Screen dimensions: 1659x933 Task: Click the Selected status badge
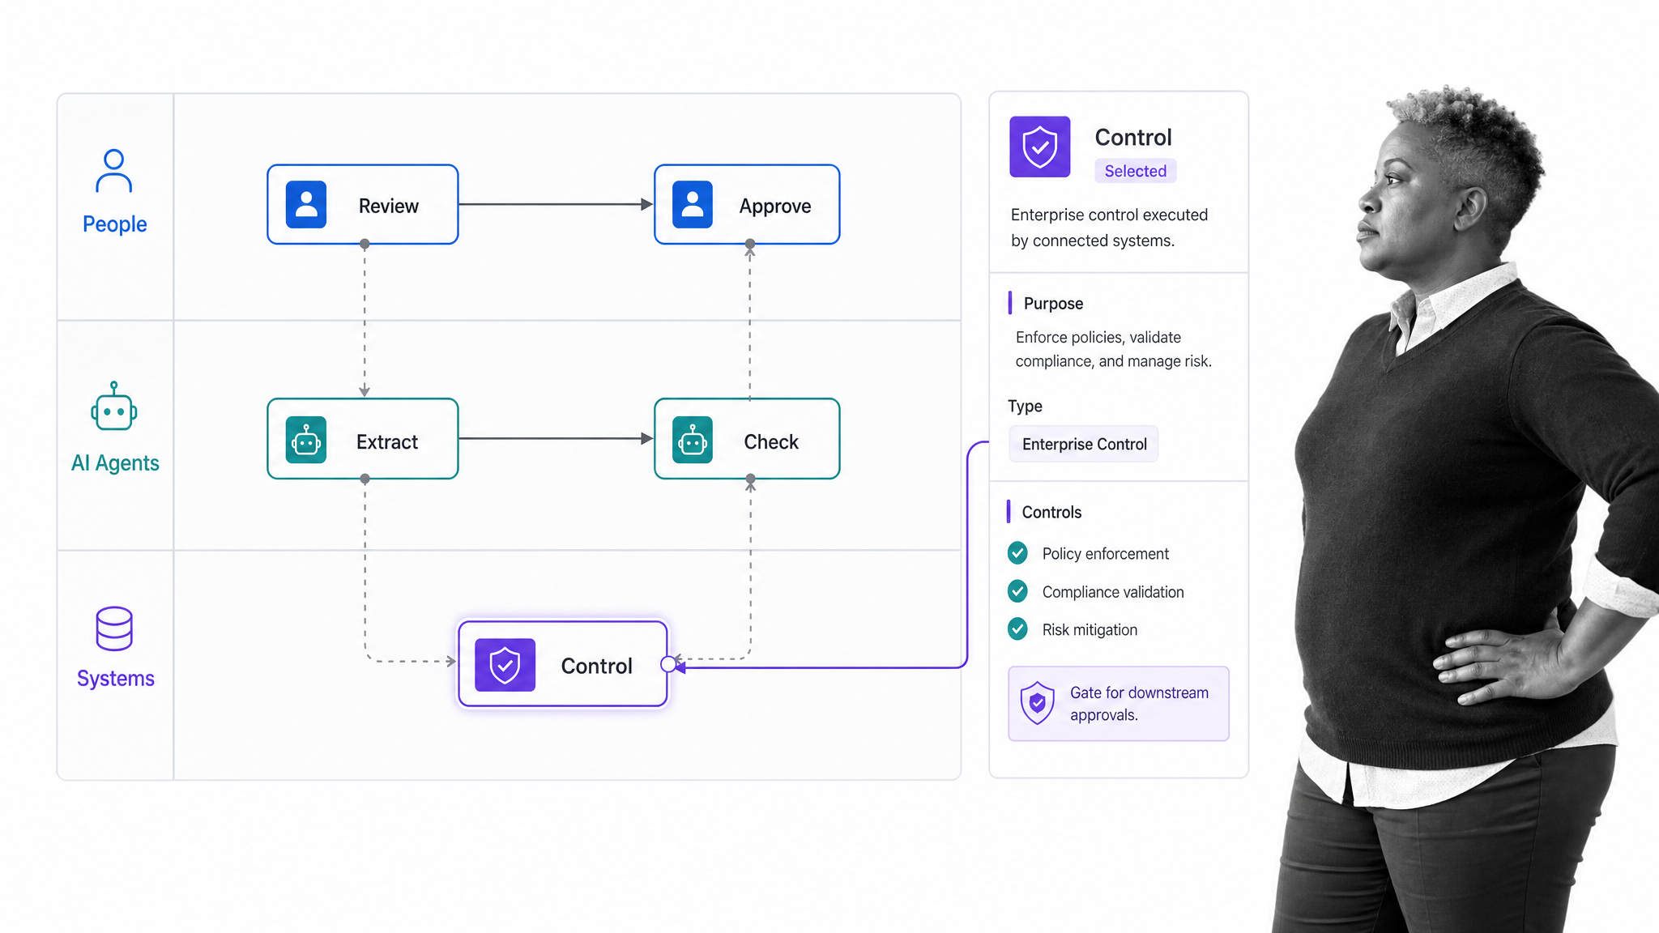coord(1135,171)
